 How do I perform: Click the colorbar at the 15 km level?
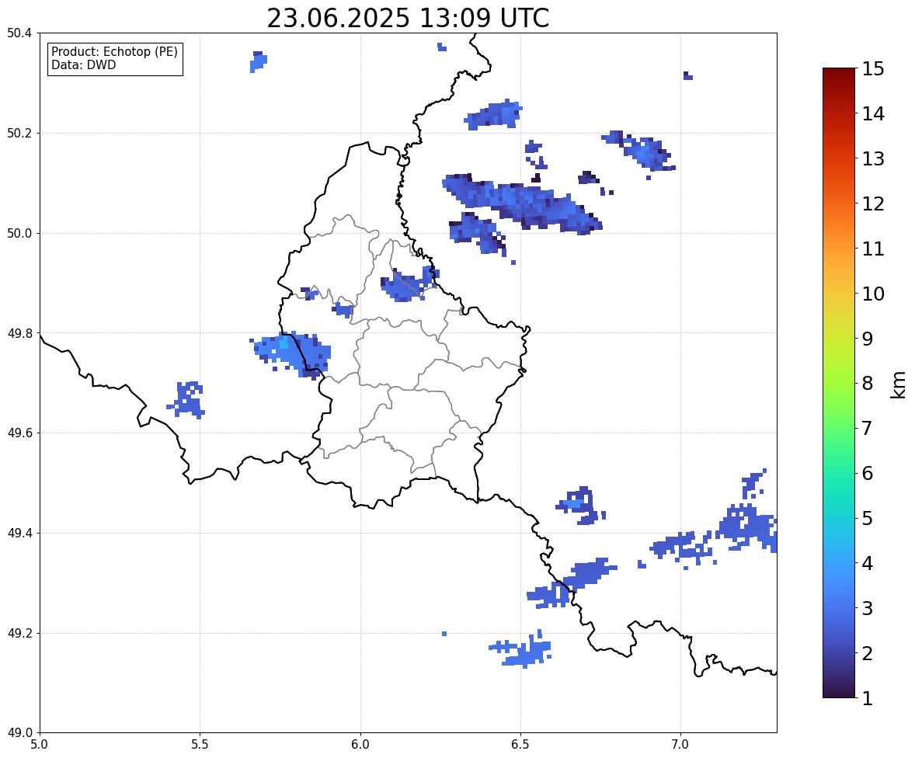pyautogui.click(x=839, y=69)
